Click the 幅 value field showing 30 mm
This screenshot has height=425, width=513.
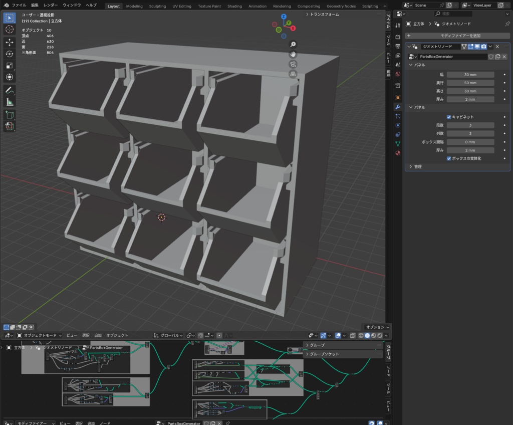coord(470,74)
